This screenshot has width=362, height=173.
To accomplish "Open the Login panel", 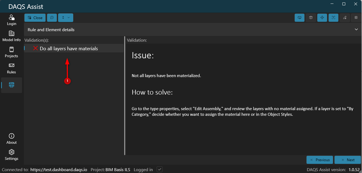I will (11, 20).
